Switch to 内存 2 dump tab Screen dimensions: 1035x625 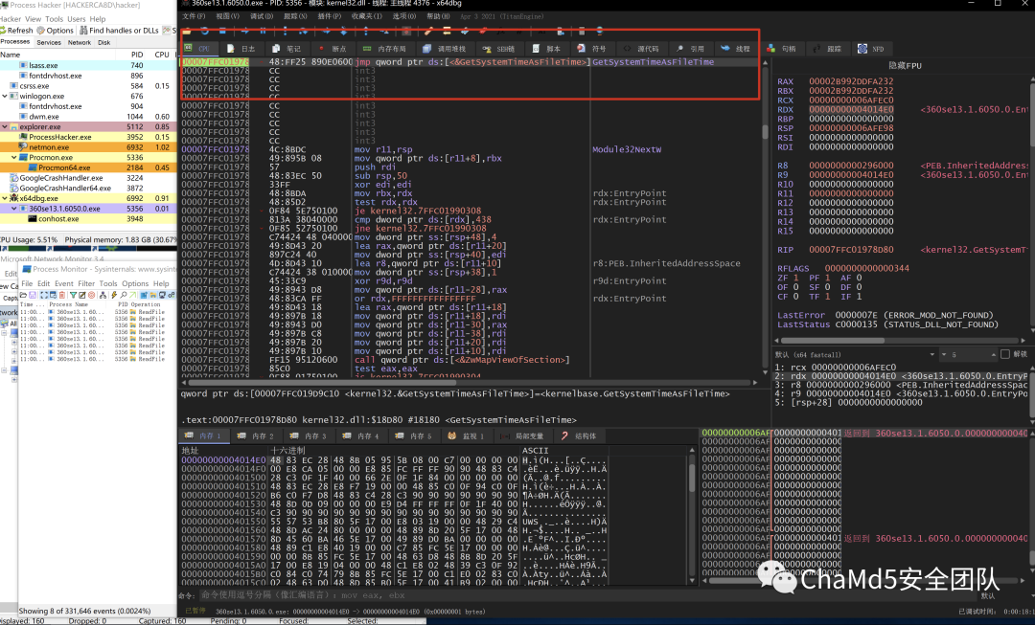256,435
